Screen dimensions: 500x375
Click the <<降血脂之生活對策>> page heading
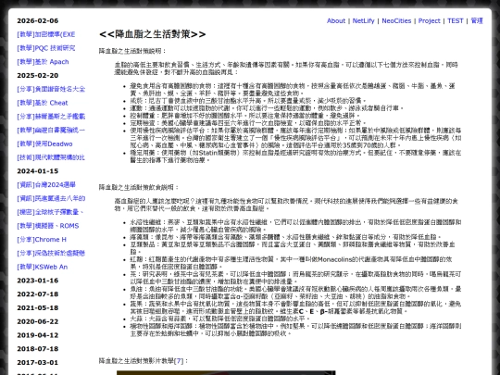(153, 34)
